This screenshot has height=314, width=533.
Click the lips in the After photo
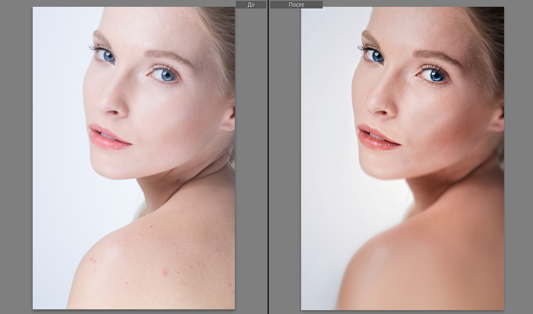(x=377, y=138)
